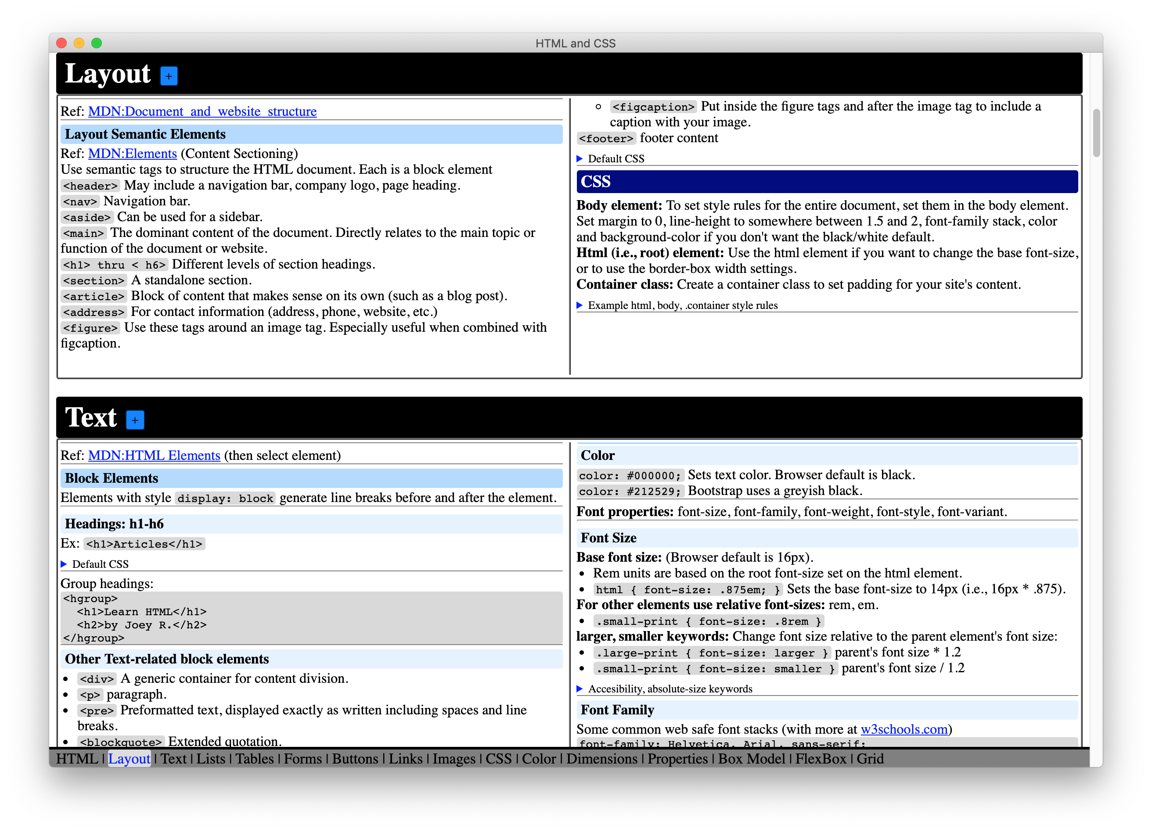Click the display: block code snippet

point(226,498)
